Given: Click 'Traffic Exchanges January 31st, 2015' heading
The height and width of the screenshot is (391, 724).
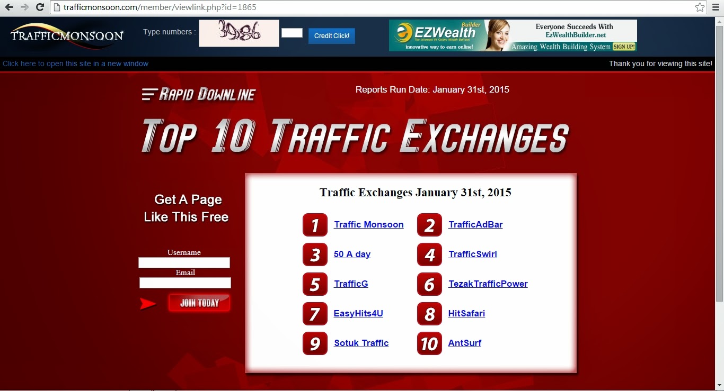Looking at the screenshot, I should coord(416,193).
